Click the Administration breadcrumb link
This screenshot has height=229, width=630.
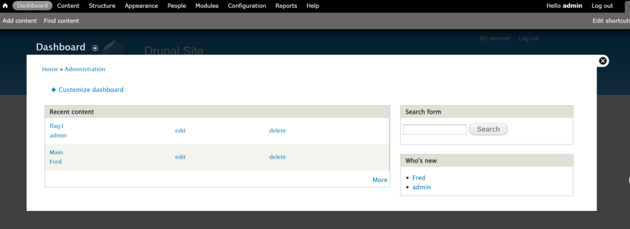point(85,69)
